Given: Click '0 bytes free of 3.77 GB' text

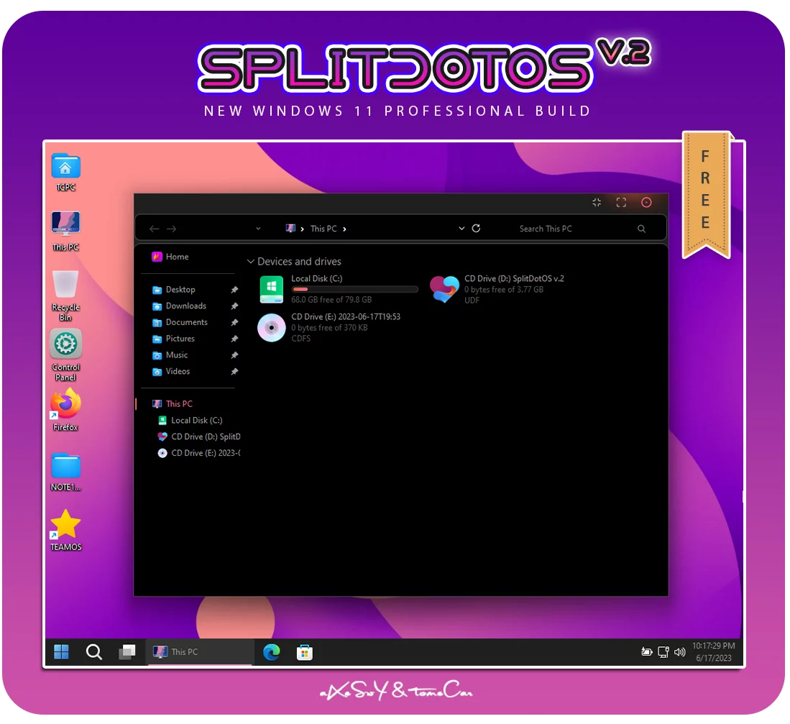Looking at the screenshot, I should [x=504, y=290].
